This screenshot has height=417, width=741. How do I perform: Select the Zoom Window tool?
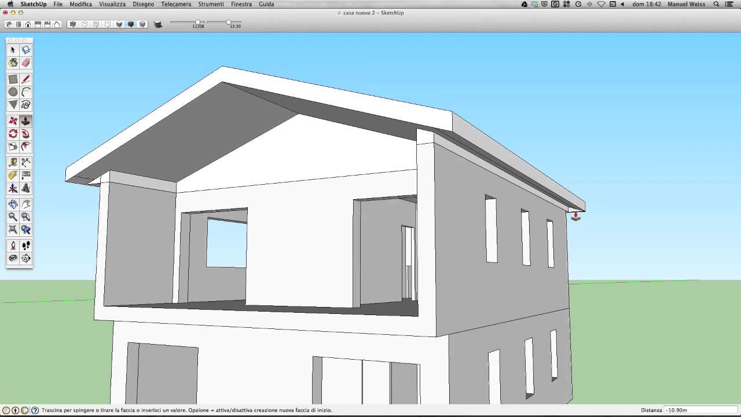coord(26,217)
